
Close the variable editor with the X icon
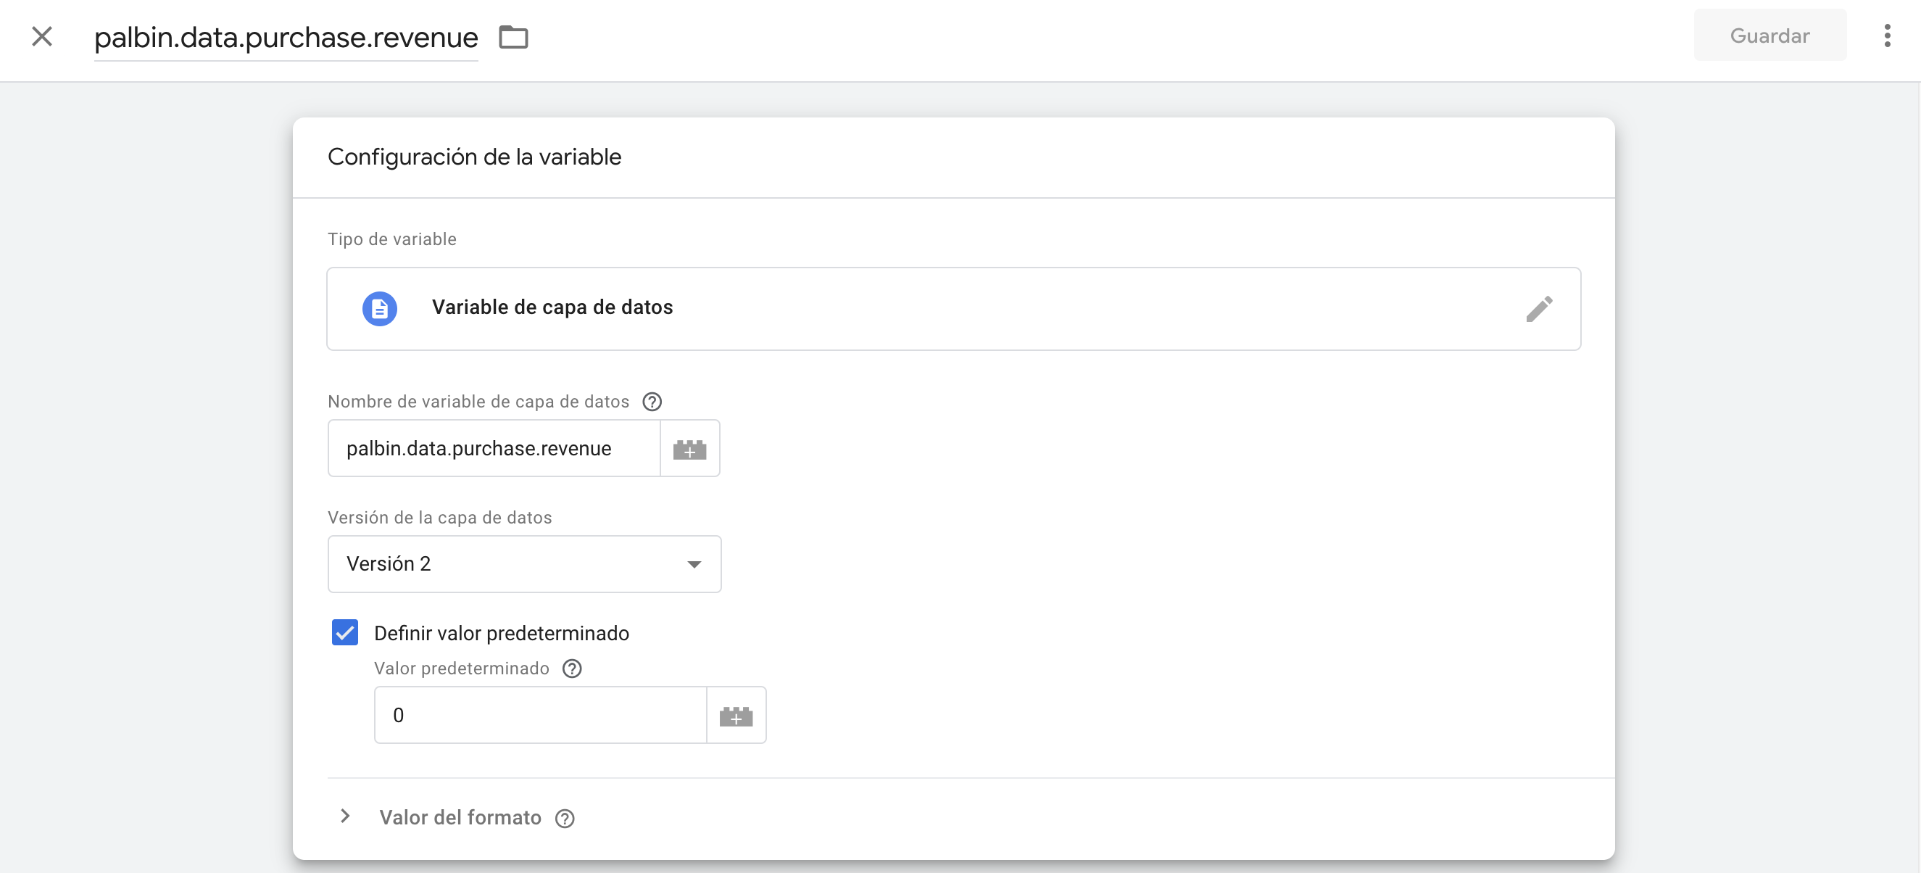(x=43, y=36)
